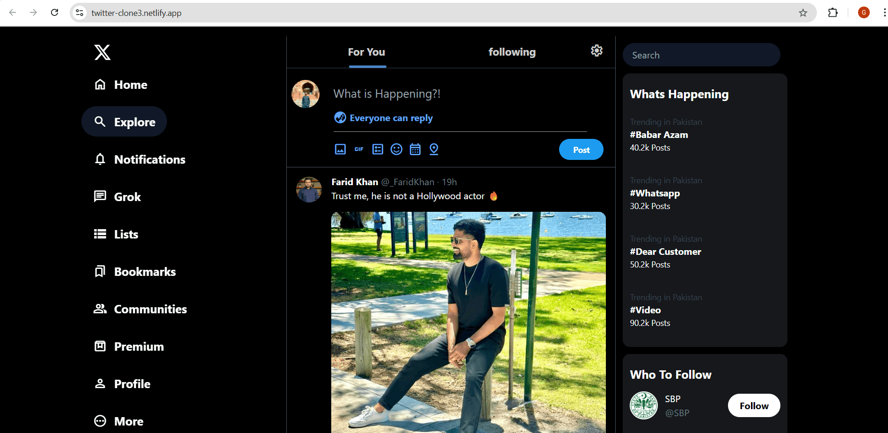This screenshot has height=433, width=888.
Task: Select the location tag icon in composer
Action: 434,149
